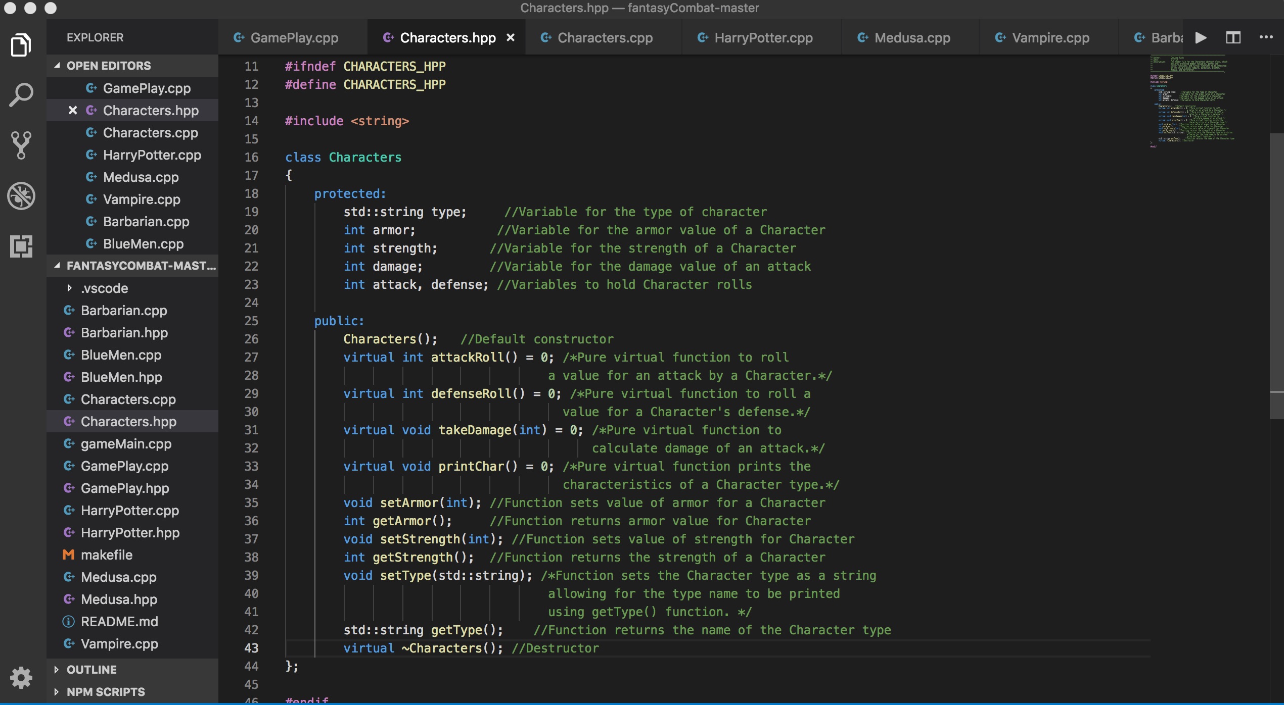Expand the .vscode folder
Image resolution: width=1285 pixels, height=705 pixels.
(69, 288)
